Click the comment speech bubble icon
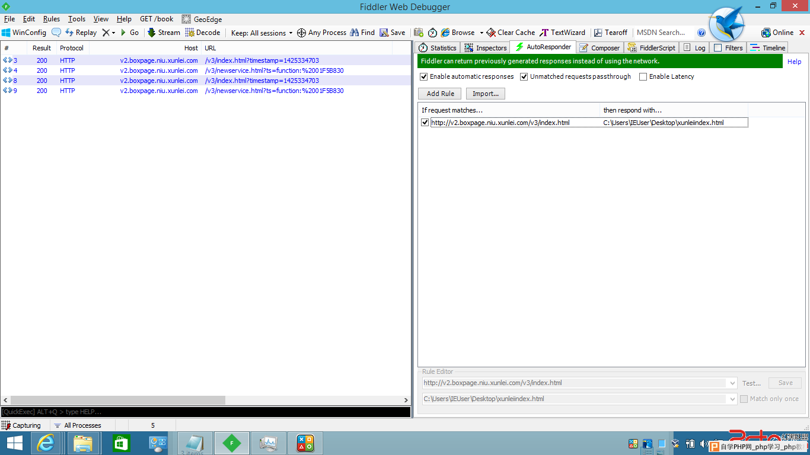Image resolution: width=810 pixels, height=455 pixels. (x=56, y=33)
